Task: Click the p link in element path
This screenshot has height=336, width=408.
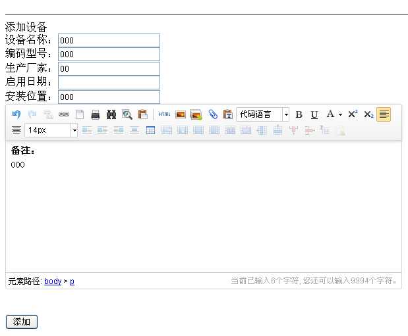Action: click(72, 281)
